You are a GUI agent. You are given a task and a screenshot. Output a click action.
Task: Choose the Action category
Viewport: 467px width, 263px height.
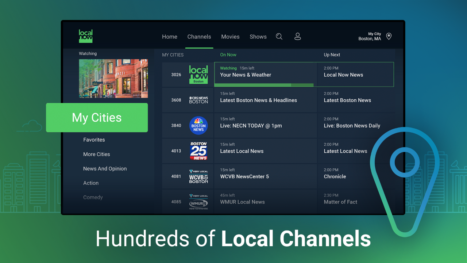[91, 183]
